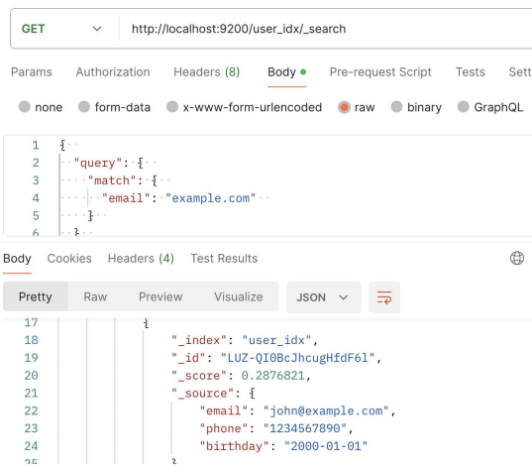Switch to the Params tab

coord(32,72)
